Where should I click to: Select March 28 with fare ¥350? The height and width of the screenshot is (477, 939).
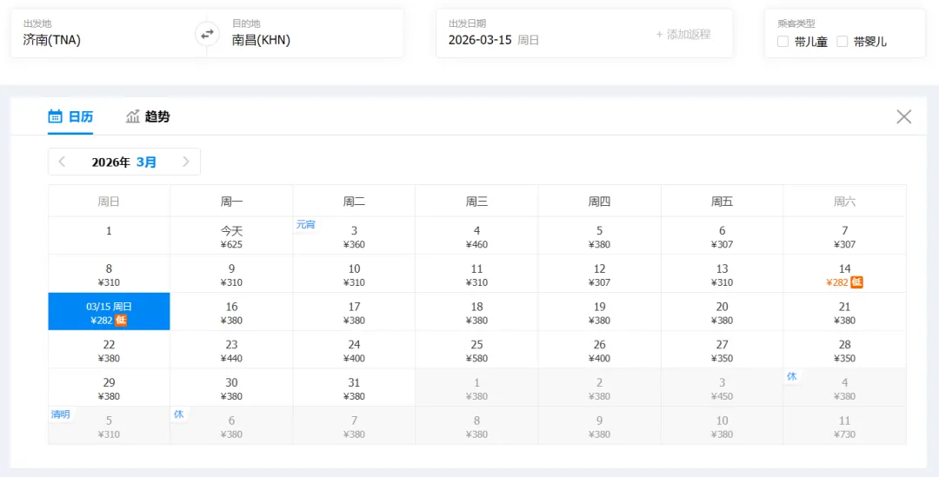pos(844,349)
